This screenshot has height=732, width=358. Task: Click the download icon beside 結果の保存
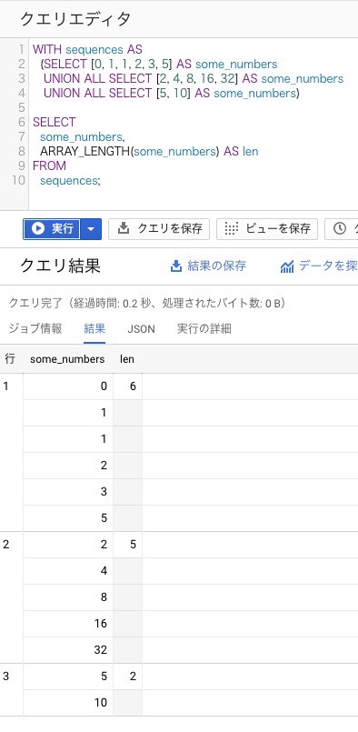pos(176,266)
